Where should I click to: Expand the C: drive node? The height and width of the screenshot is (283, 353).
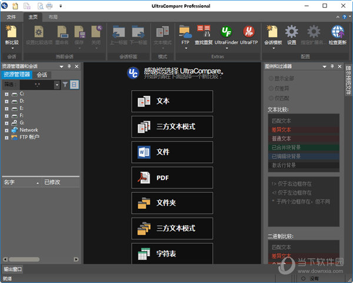click(6, 94)
